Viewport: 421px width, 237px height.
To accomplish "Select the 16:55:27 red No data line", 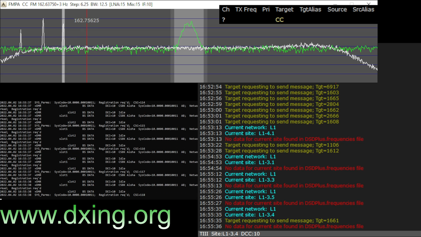I will pos(282,203).
